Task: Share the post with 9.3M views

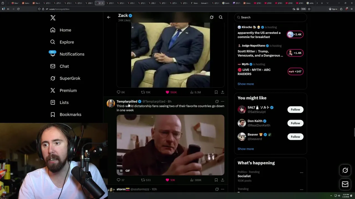Action: coord(222,92)
